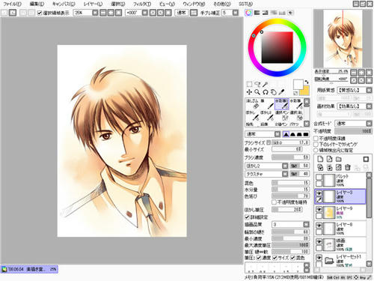Toggle the 下のレイヤーでクリッピング checkbox
The width and height of the screenshot is (374, 281).
(x=316, y=145)
